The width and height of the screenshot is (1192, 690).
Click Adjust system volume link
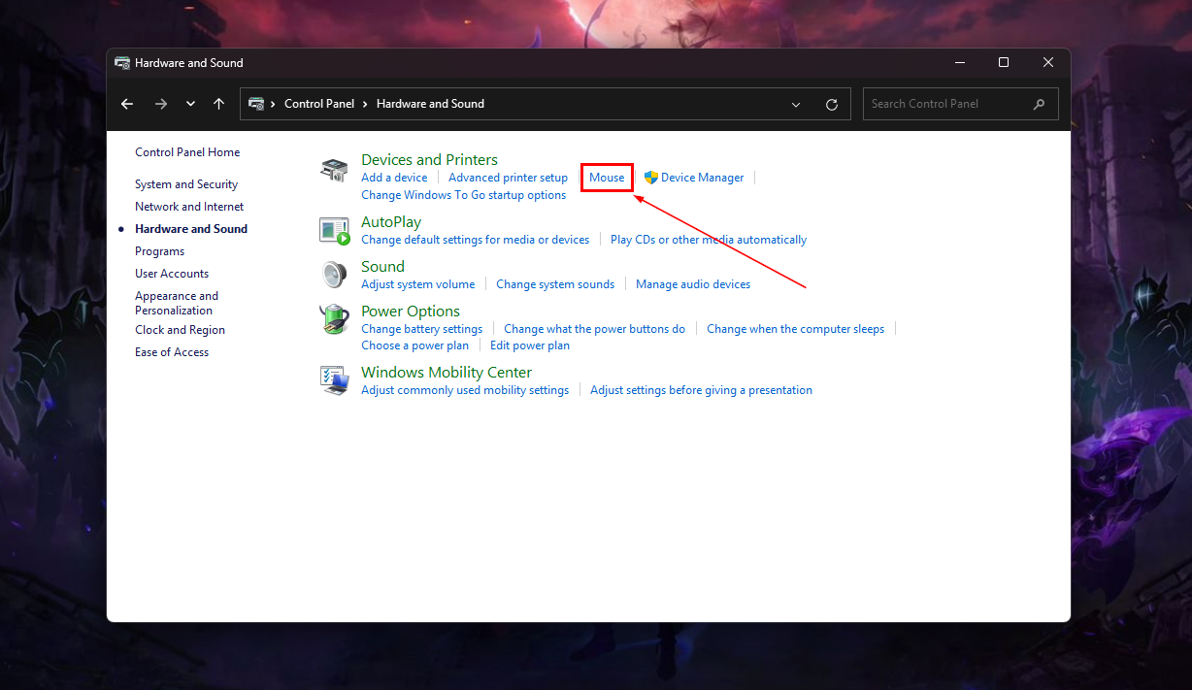tap(417, 284)
